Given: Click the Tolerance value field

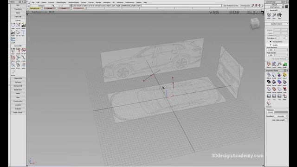Looking at the screenshot, I should 270,112.
